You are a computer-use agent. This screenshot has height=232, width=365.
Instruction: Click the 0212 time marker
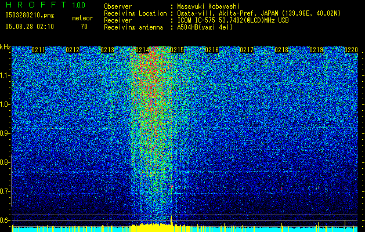pyautogui.click(x=73, y=50)
